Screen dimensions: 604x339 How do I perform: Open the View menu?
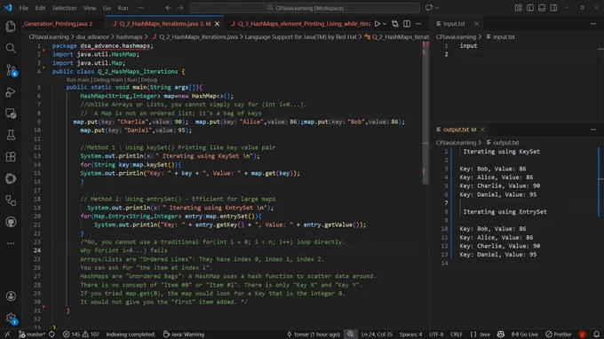point(90,8)
